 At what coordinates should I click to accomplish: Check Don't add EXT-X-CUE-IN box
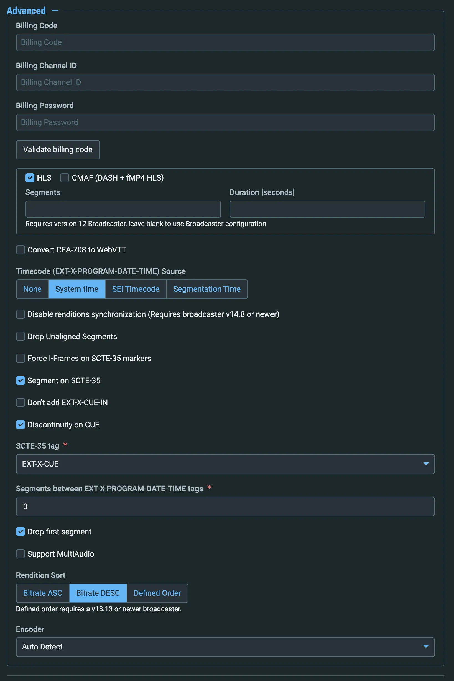pos(21,403)
